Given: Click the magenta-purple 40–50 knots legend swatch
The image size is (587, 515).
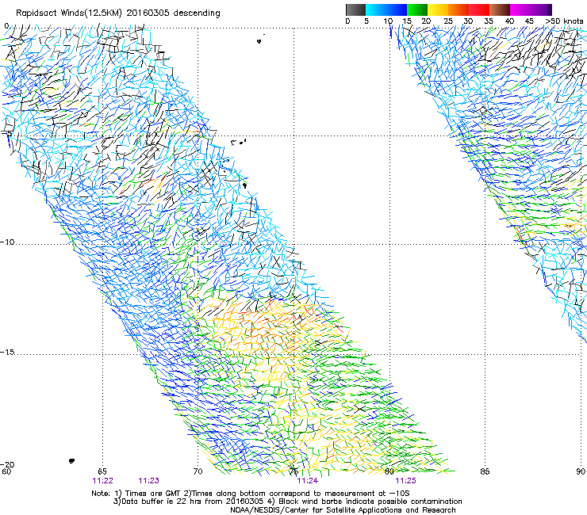Looking at the screenshot, I should click(x=531, y=10).
